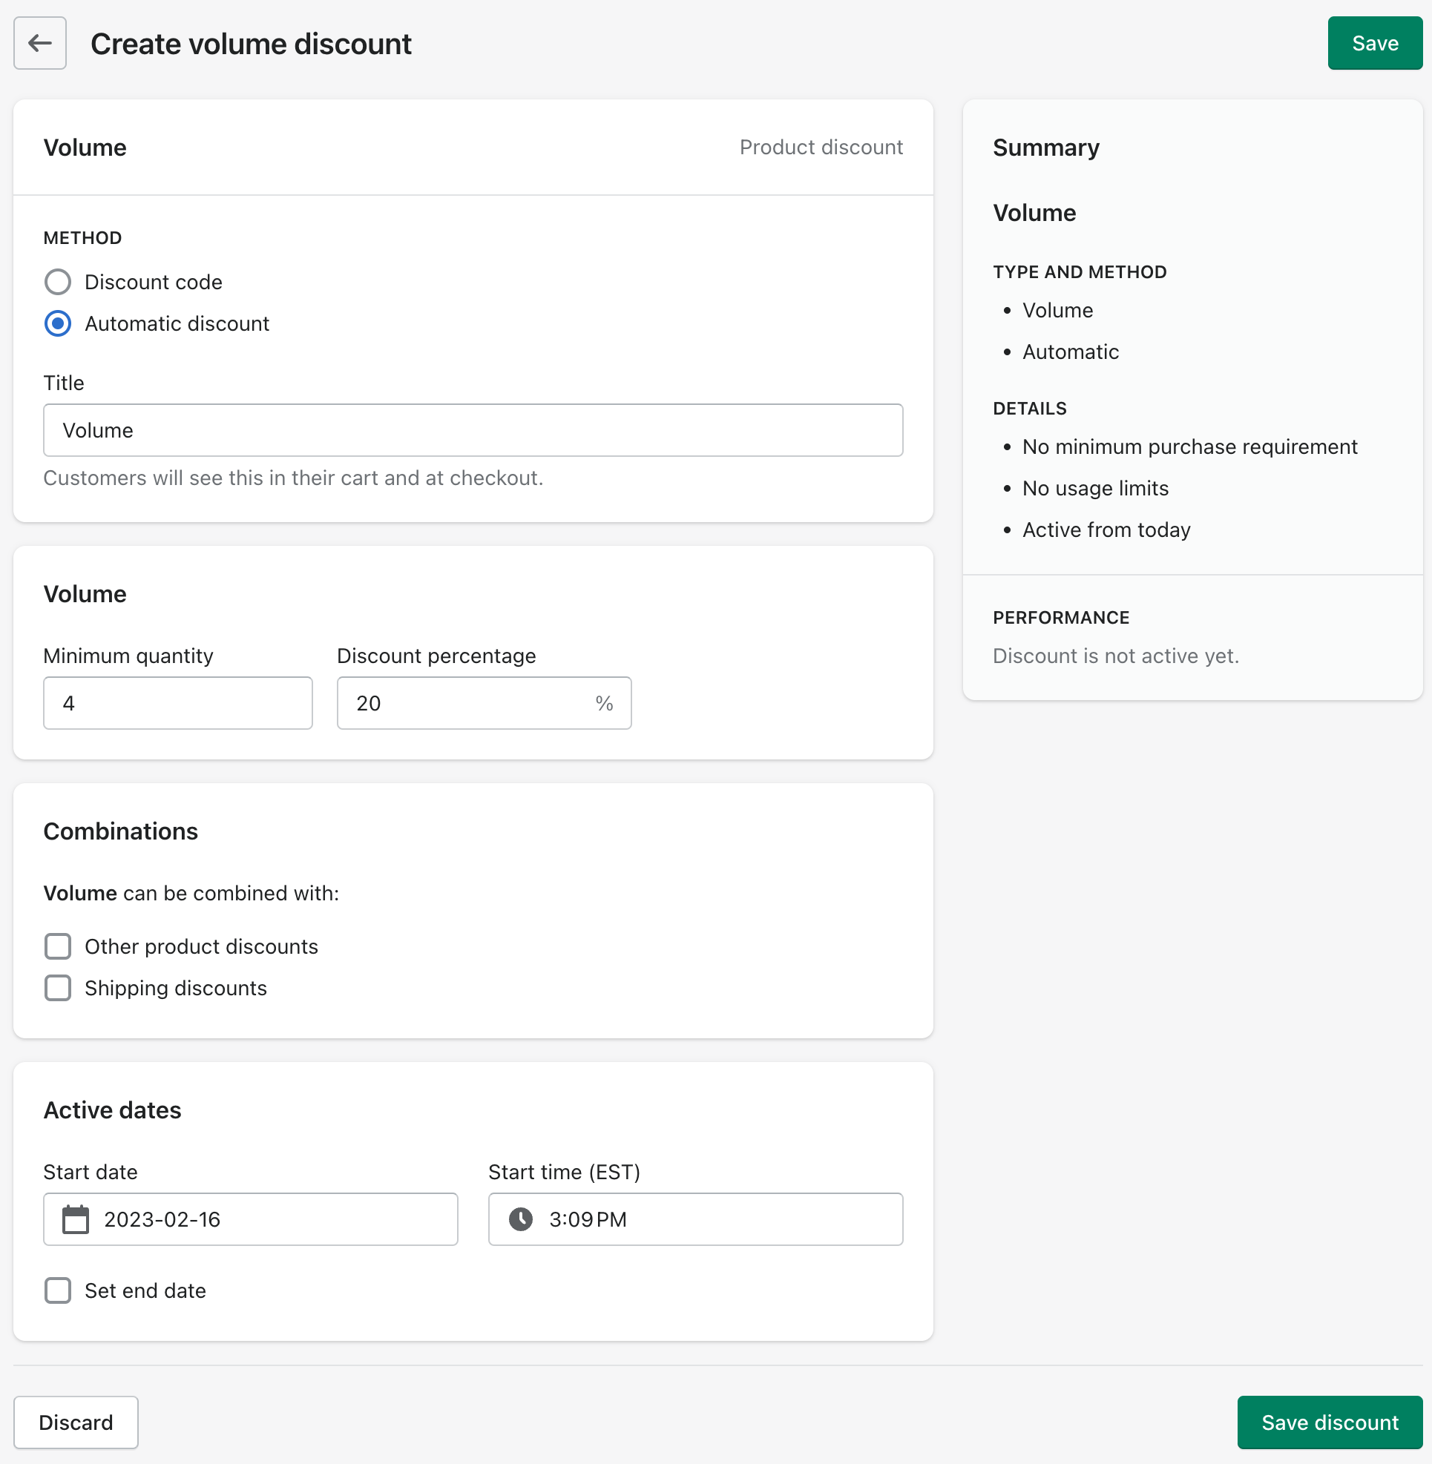Check the Shipping discounts checkbox

pyautogui.click(x=58, y=987)
